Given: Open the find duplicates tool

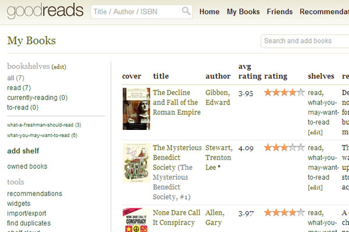Looking at the screenshot, I should point(29,223).
